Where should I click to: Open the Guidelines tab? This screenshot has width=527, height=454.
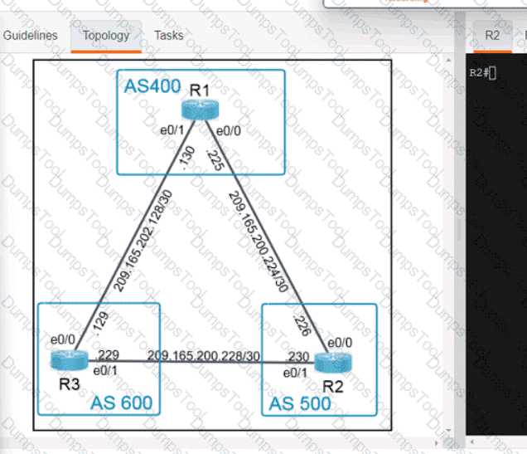[31, 36]
